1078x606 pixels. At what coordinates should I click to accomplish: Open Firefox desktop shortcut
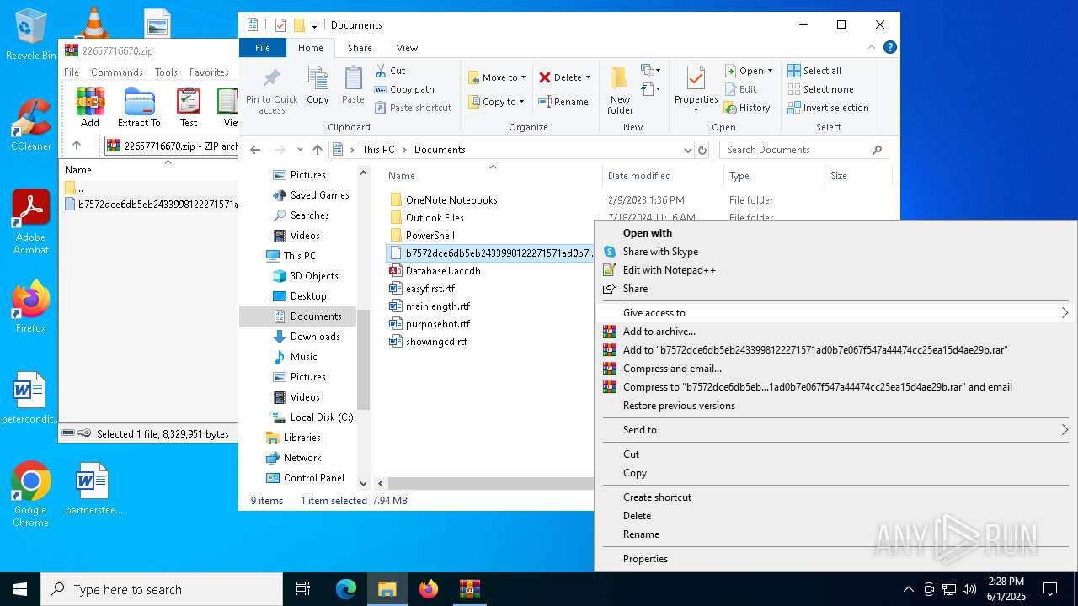tap(31, 307)
